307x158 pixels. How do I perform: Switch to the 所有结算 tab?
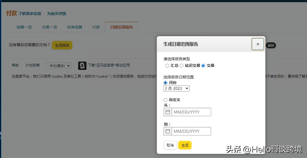pyautogui.click(x=74, y=27)
